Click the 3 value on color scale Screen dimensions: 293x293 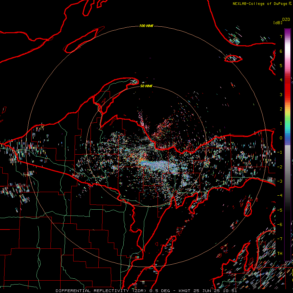pos(281,94)
